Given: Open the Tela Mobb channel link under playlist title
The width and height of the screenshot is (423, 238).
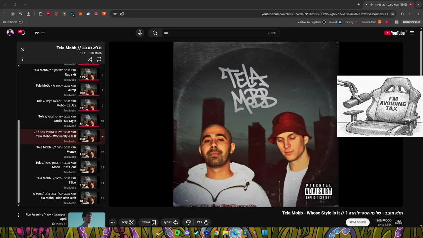Looking at the screenshot, I should (x=95, y=53).
